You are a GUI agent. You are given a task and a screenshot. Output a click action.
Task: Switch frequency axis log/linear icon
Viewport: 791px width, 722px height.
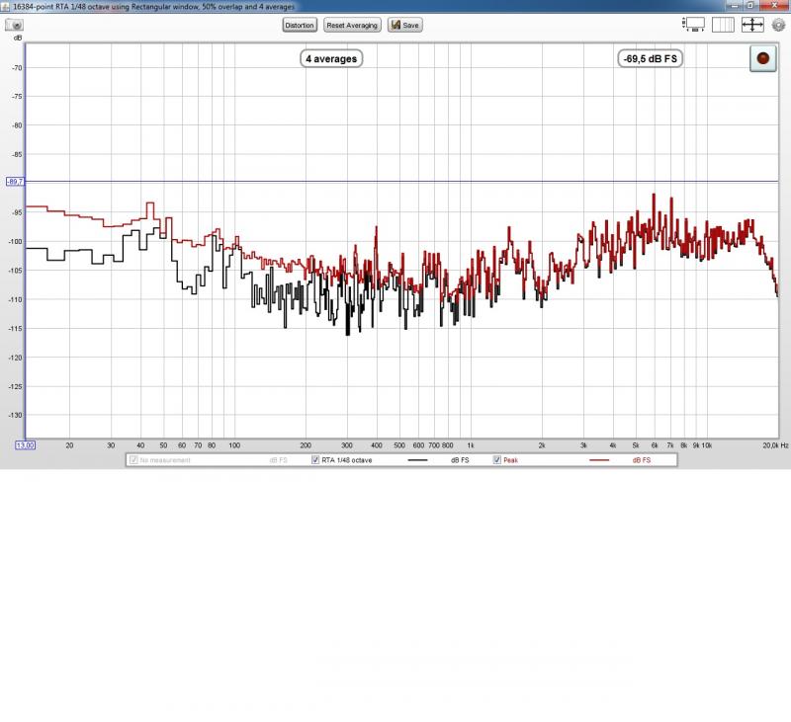click(725, 25)
